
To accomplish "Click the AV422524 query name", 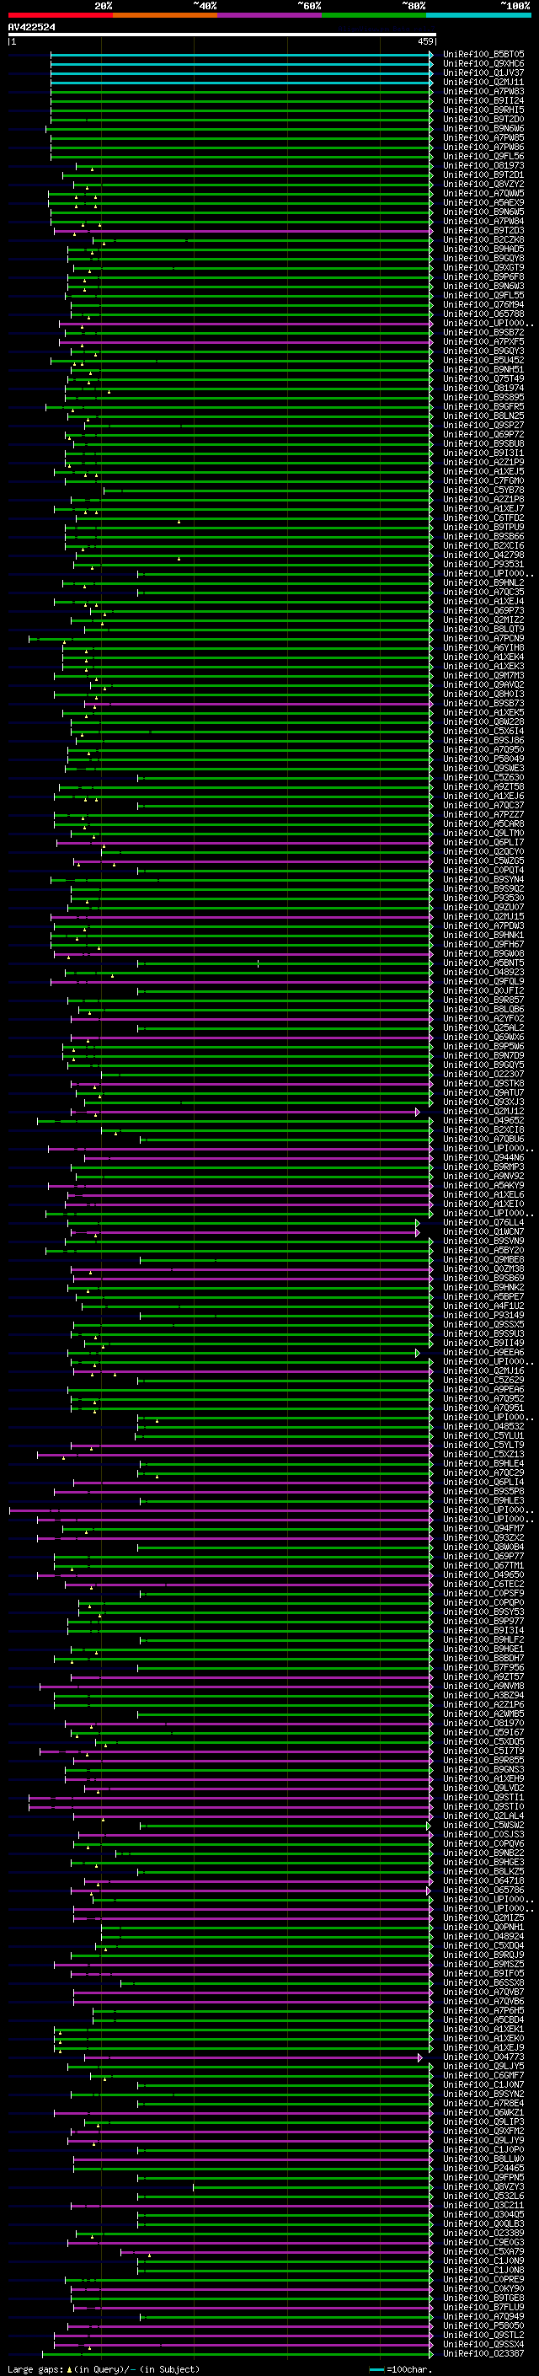I will 31,27.
